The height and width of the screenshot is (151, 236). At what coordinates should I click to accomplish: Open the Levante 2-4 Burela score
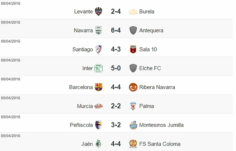(116, 12)
